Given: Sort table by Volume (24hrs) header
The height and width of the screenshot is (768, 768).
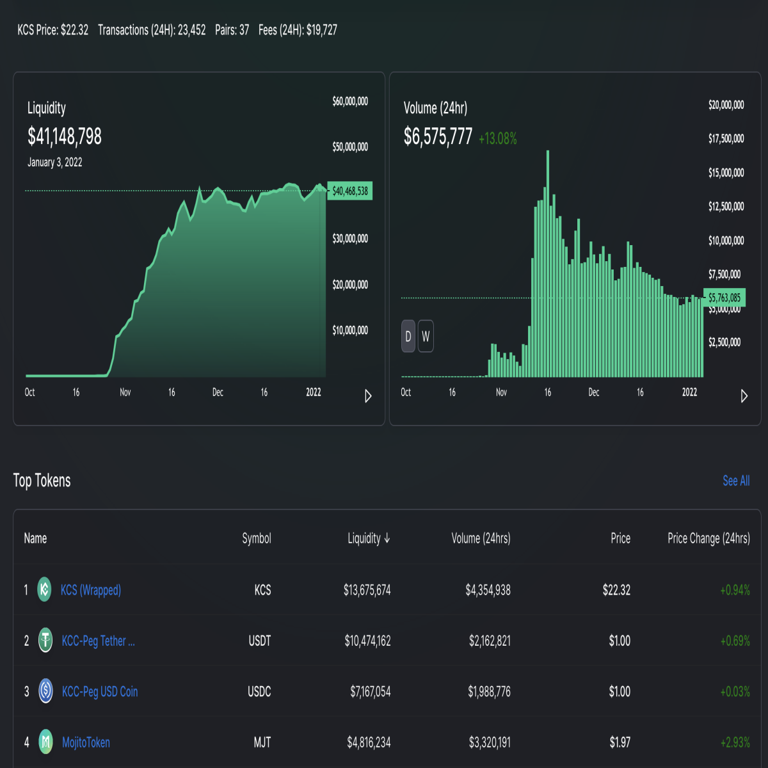Looking at the screenshot, I should [481, 538].
